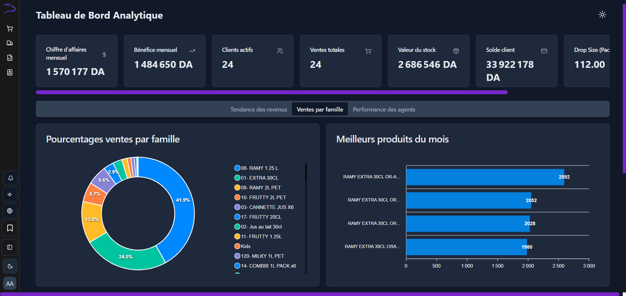Click the Meilleurs produits du mois title
The height and width of the screenshot is (296, 626).
point(392,139)
